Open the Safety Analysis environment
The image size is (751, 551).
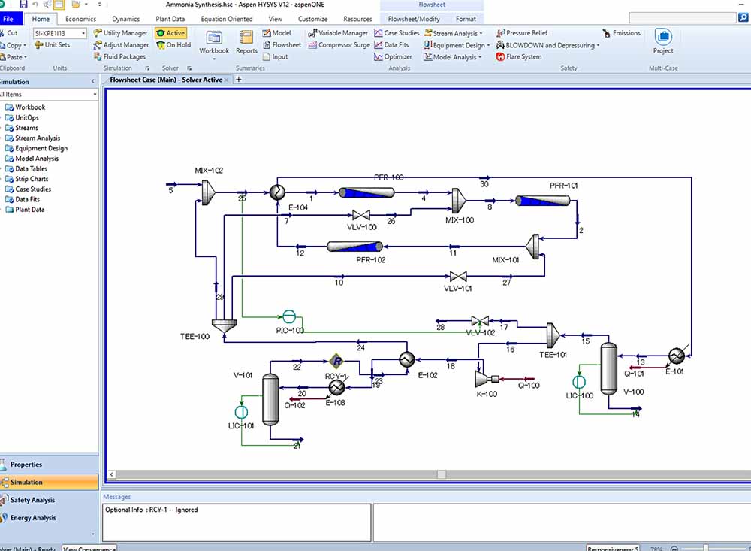(x=49, y=500)
